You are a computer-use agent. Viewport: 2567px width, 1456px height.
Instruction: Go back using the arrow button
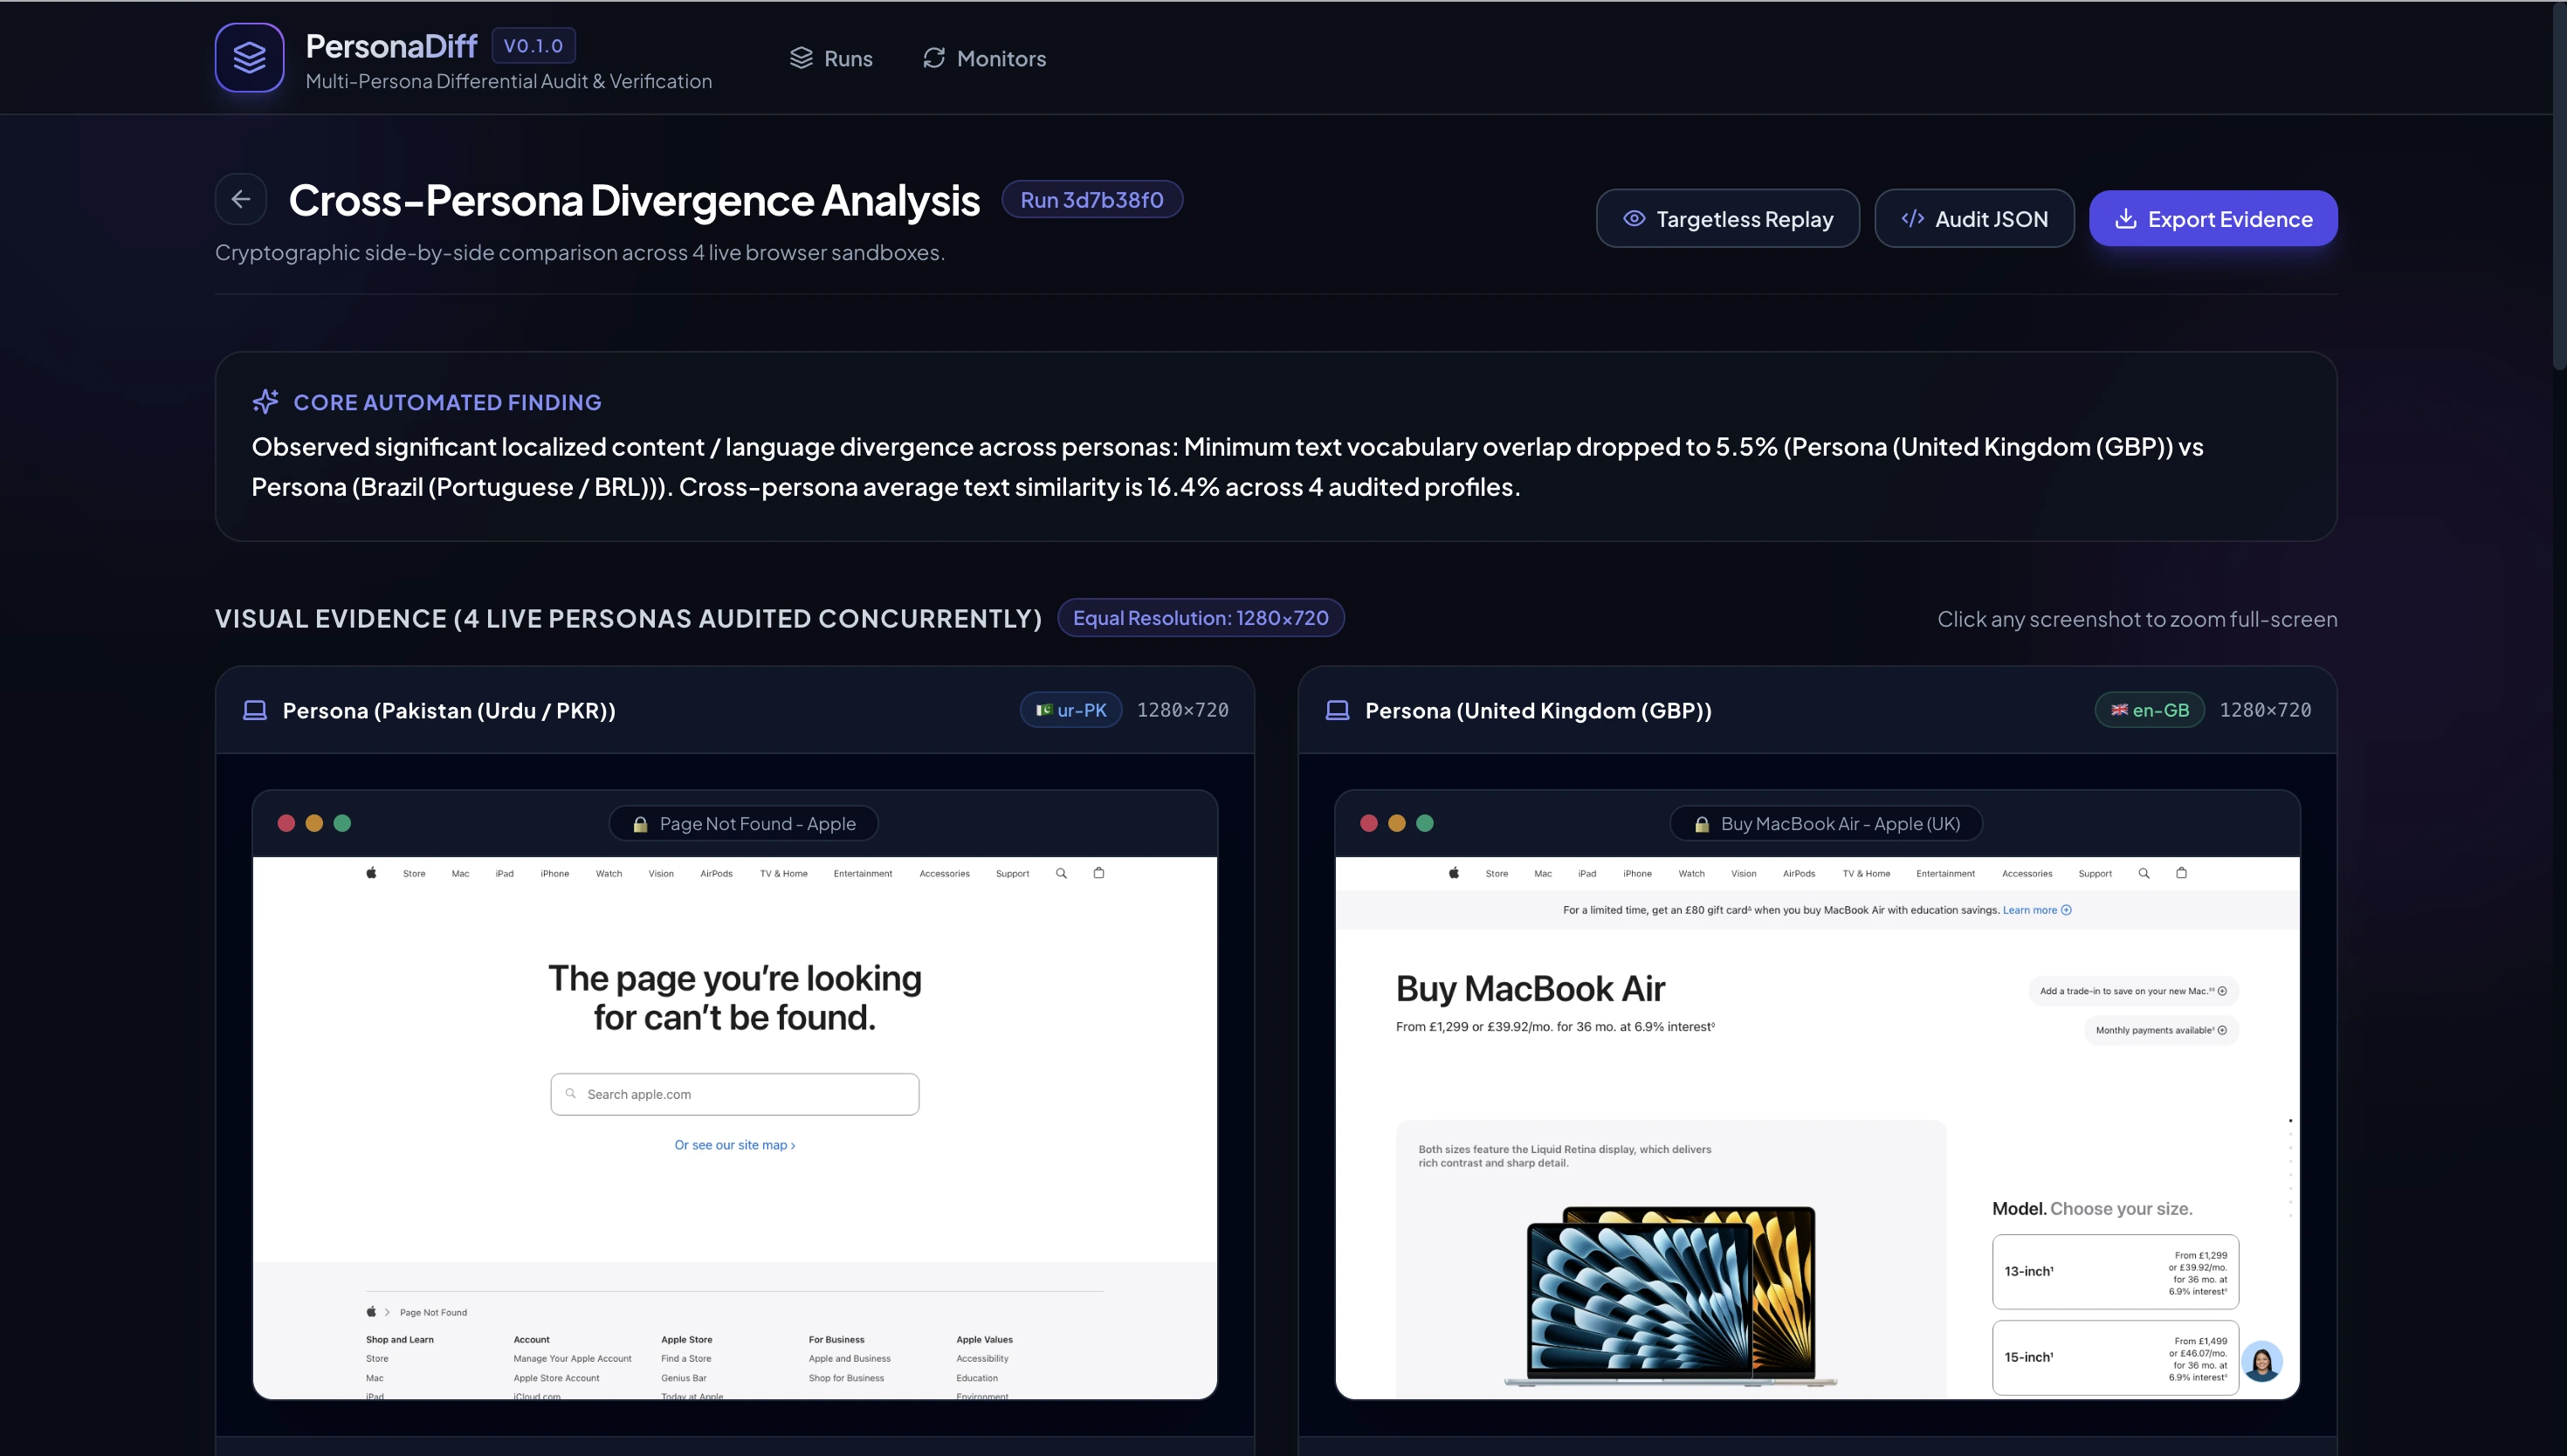240,199
